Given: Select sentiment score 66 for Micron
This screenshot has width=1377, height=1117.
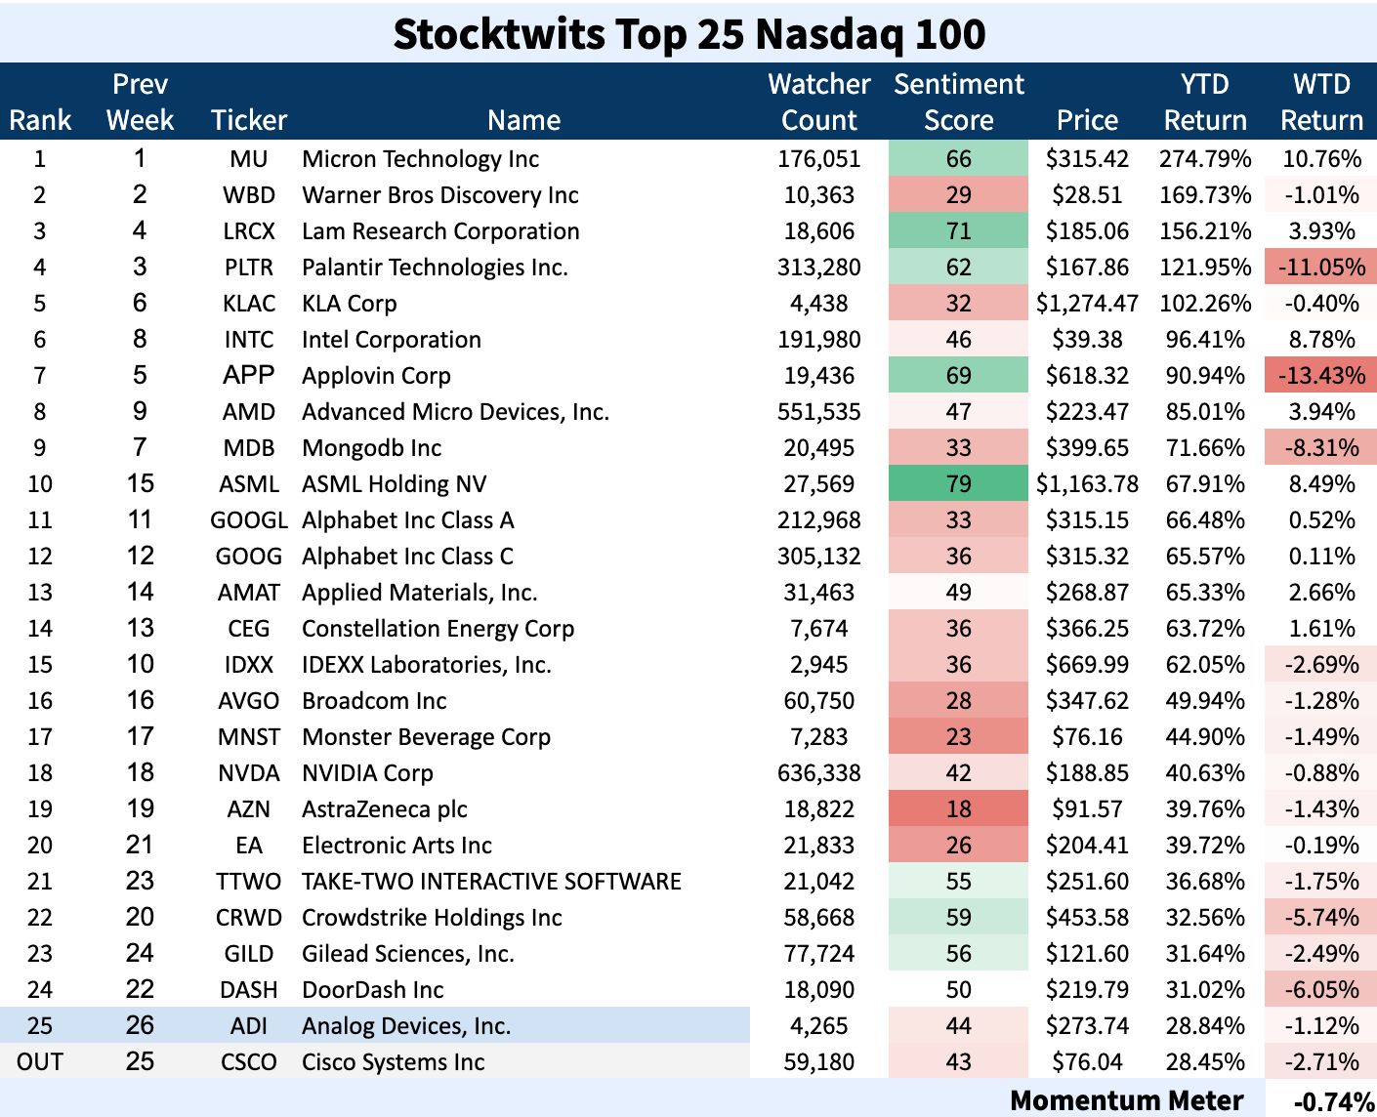Looking at the screenshot, I should [959, 159].
